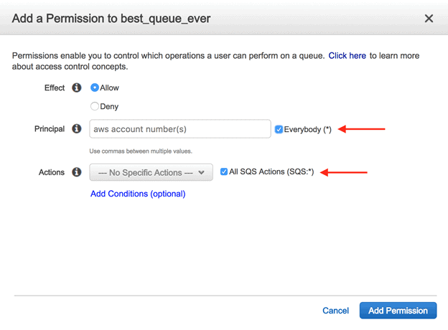Select the Allow radio button
The width and height of the screenshot is (448, 330).
[x=95, y=88]
